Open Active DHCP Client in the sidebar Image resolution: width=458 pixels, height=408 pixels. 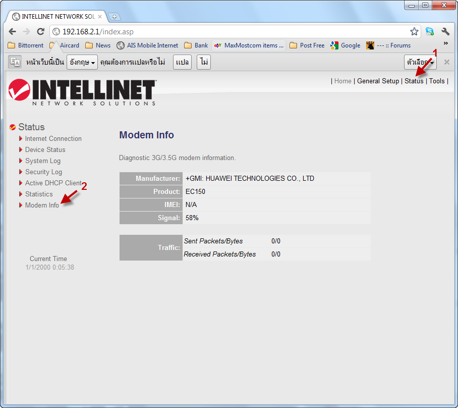pos(53,183)
